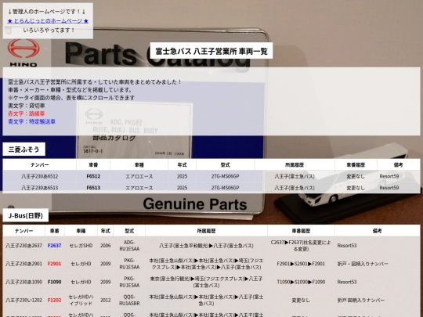Click plate cell 八王子230あ6512
Viewport: 423px width, 317px height.
tap(40, 176)
